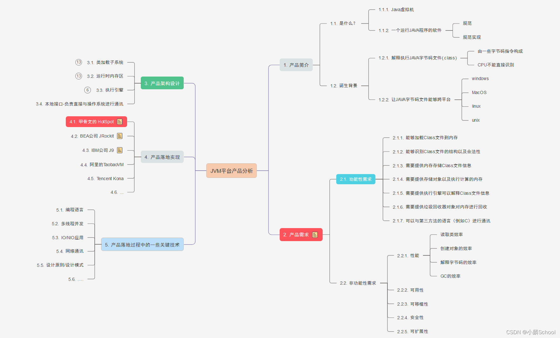Click topic 2.1.2. 能够识别Class文件的结构以及合法性
This screenshot has width=560, height=338.
click(436, 152)
